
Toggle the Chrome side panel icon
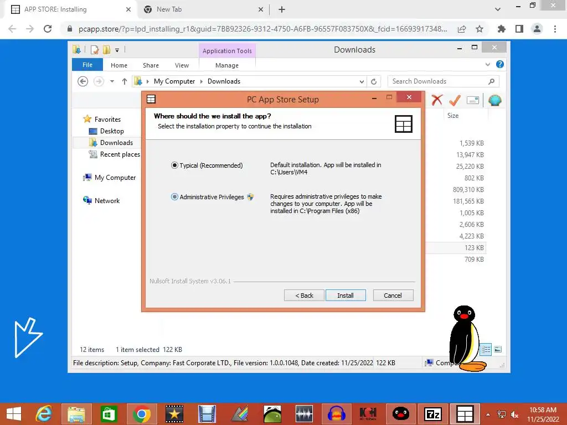(519, 29)
